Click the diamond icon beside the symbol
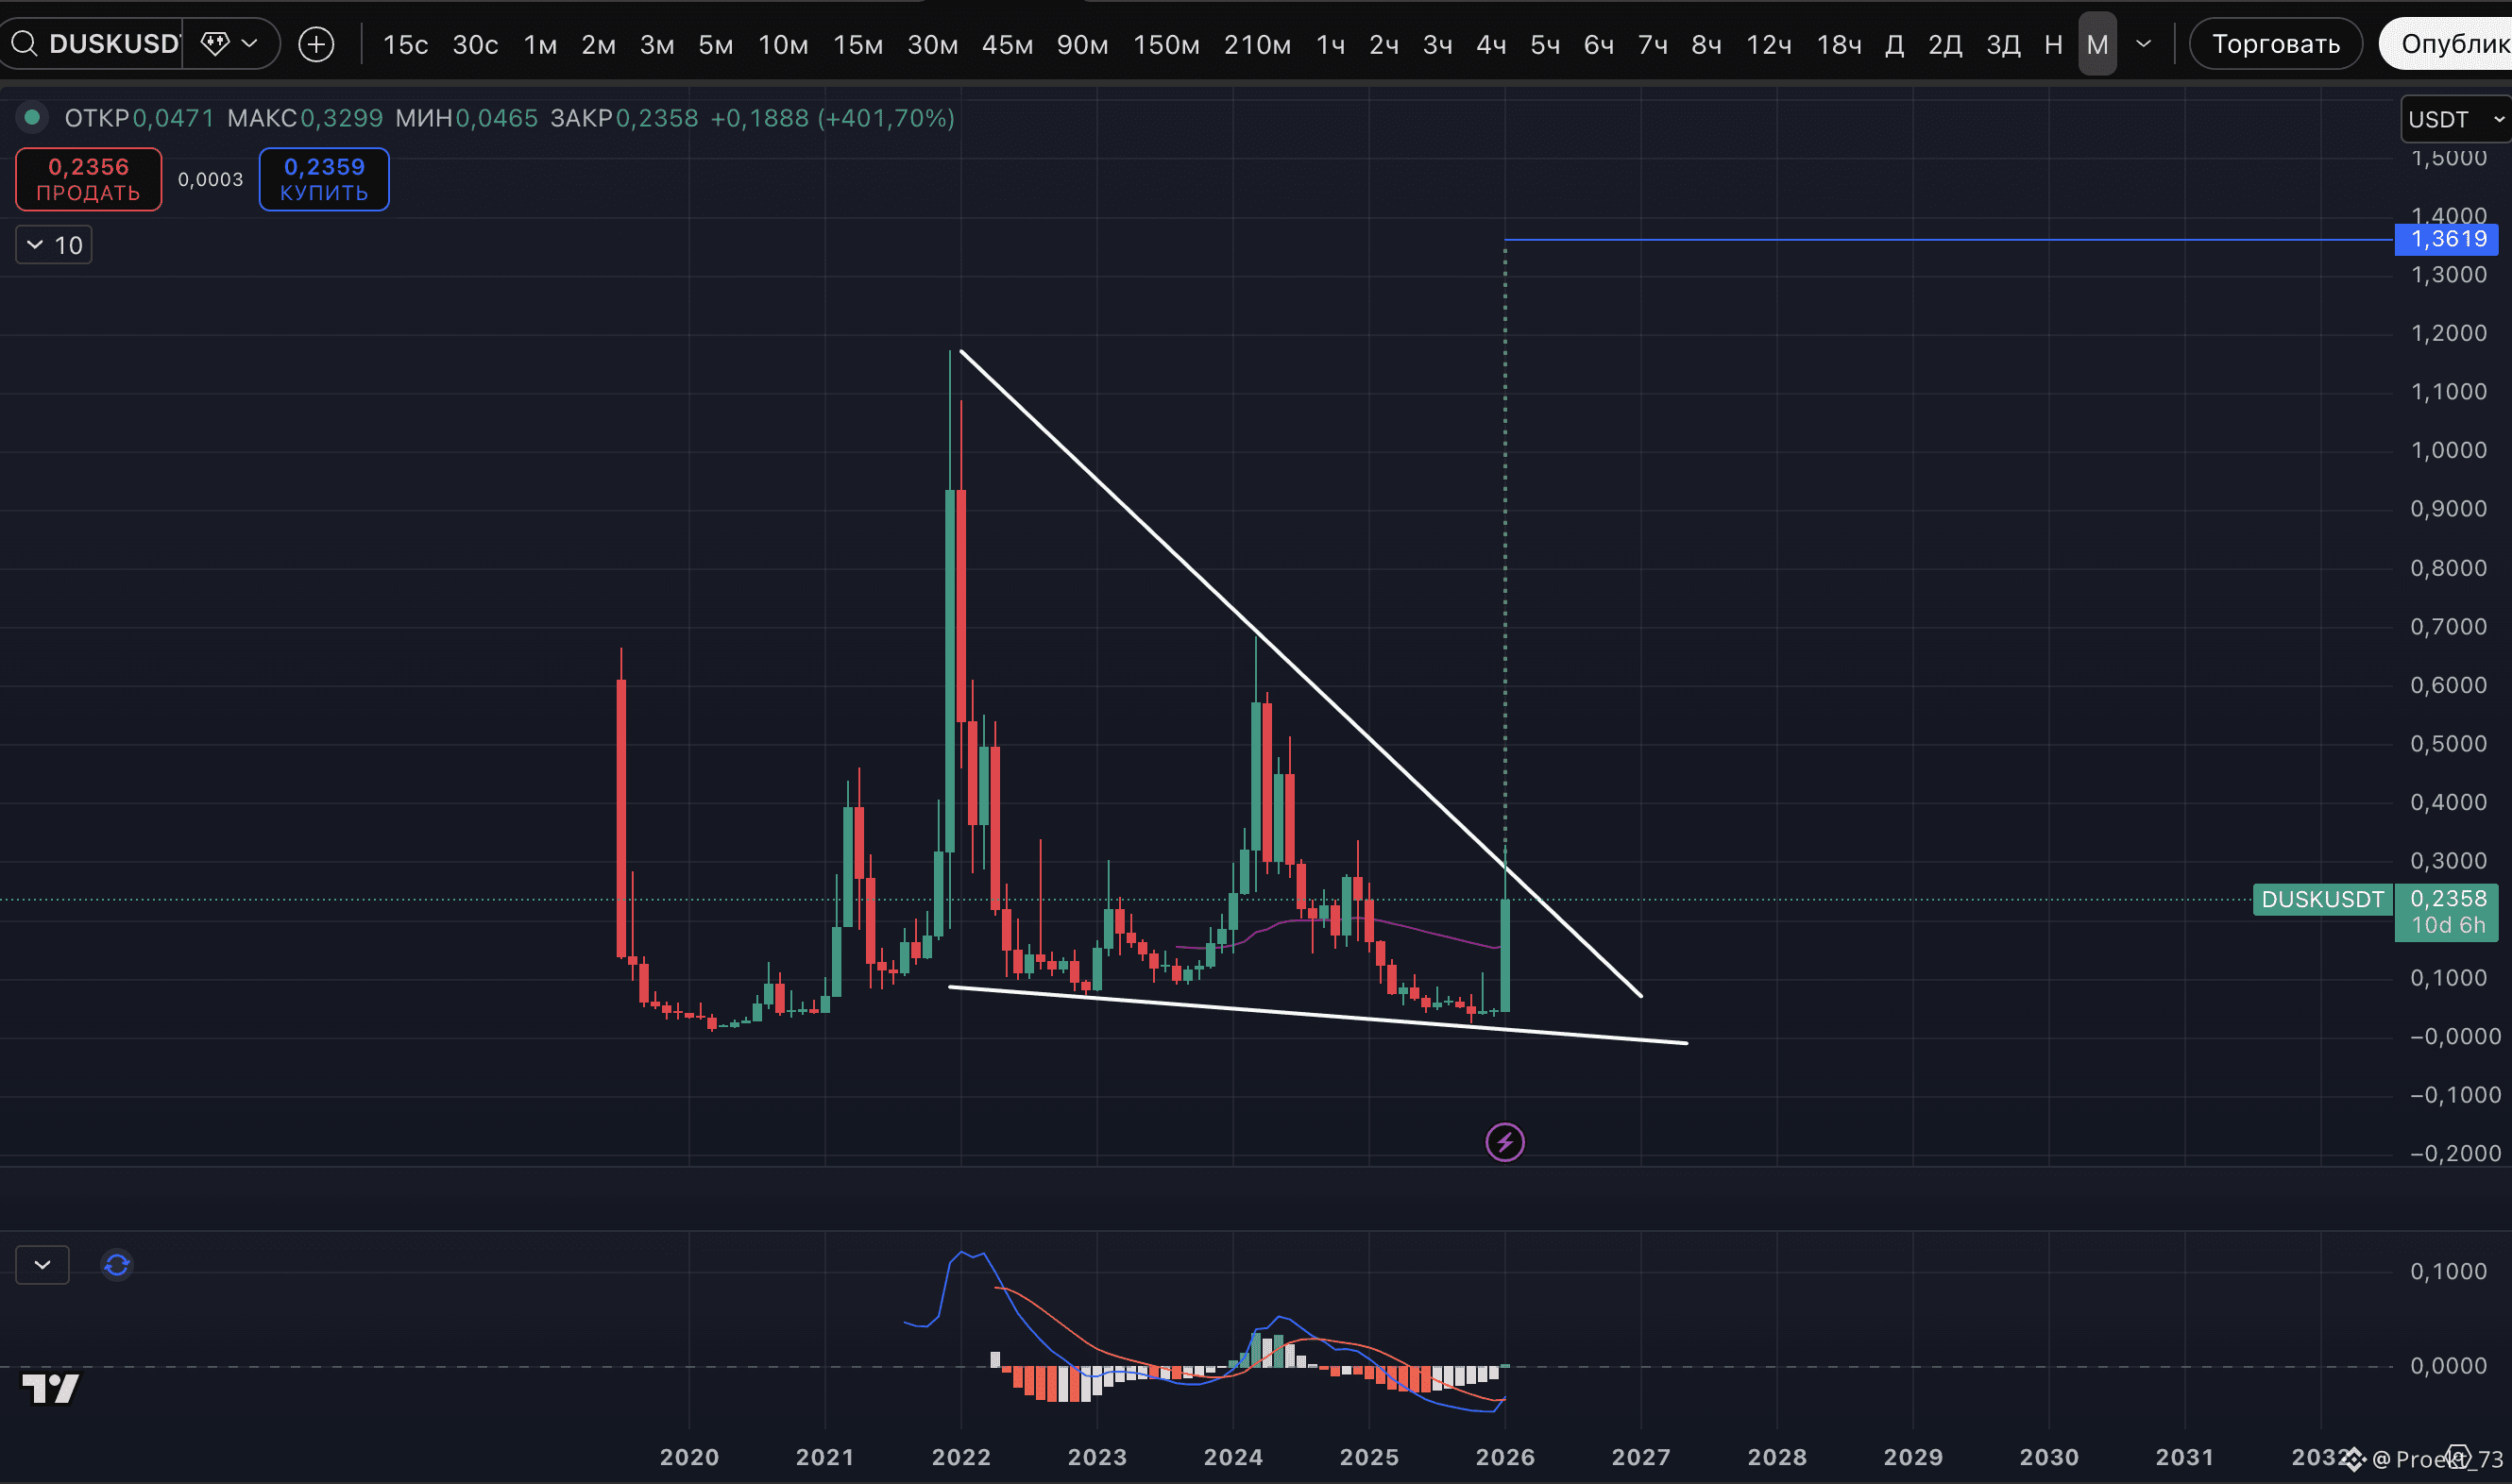 (214, 44)
